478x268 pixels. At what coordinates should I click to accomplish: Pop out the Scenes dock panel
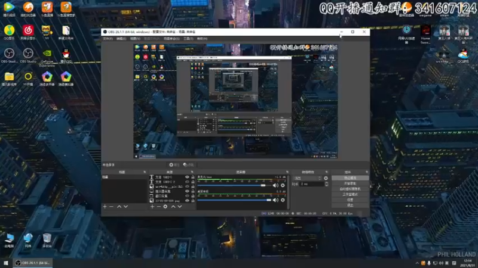coord(145,172)
